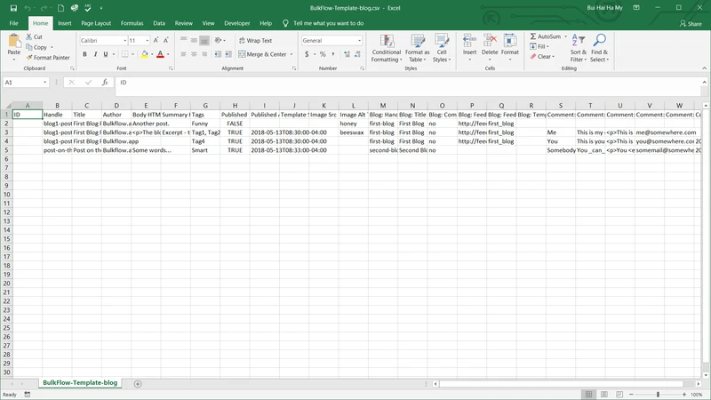This screenshot has height=400, width=711.
Task: Open Format as Table gallery
Action: tap(417, 48)
